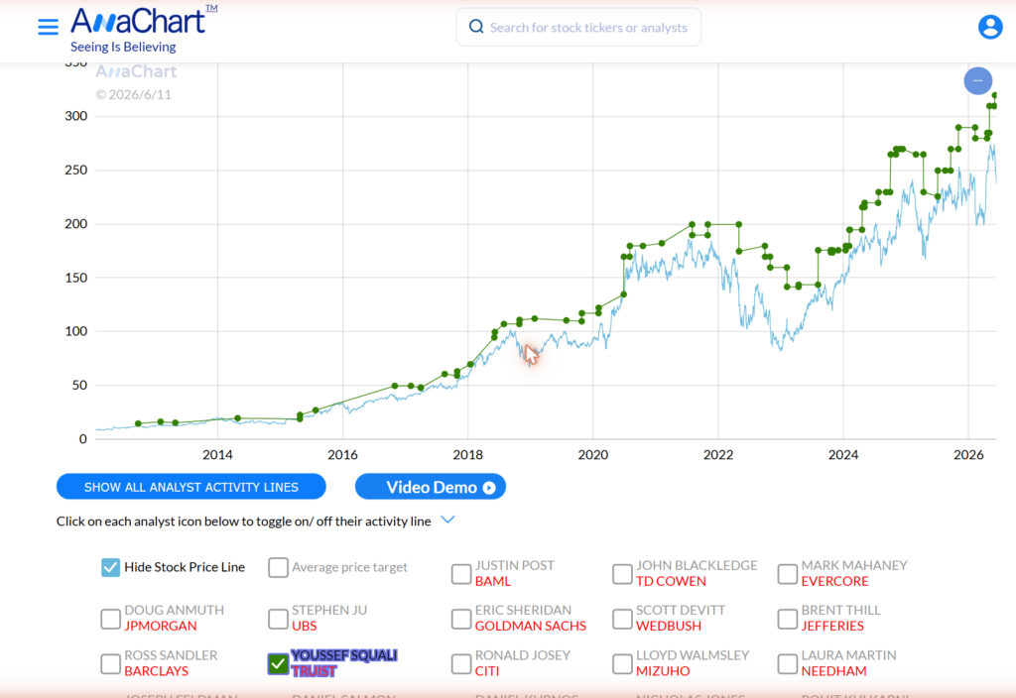Toggle Justin Post BAML activity line
Image resolution: width=1016 pixels, height=698 pixels.
(x=461, y=574)
